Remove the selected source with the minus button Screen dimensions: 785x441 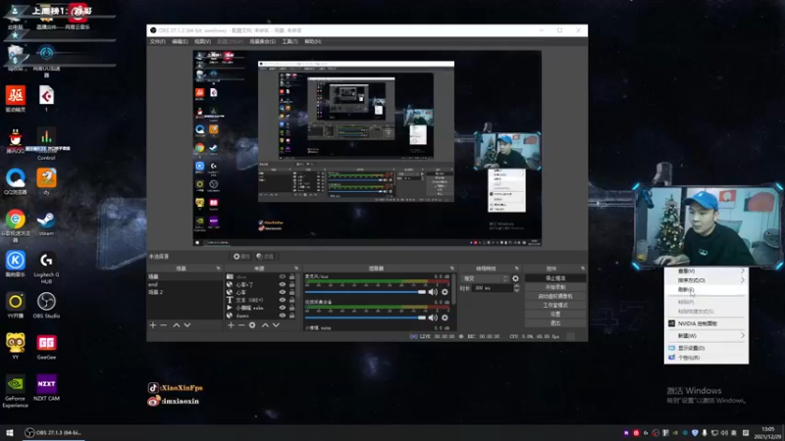[241, 325]
